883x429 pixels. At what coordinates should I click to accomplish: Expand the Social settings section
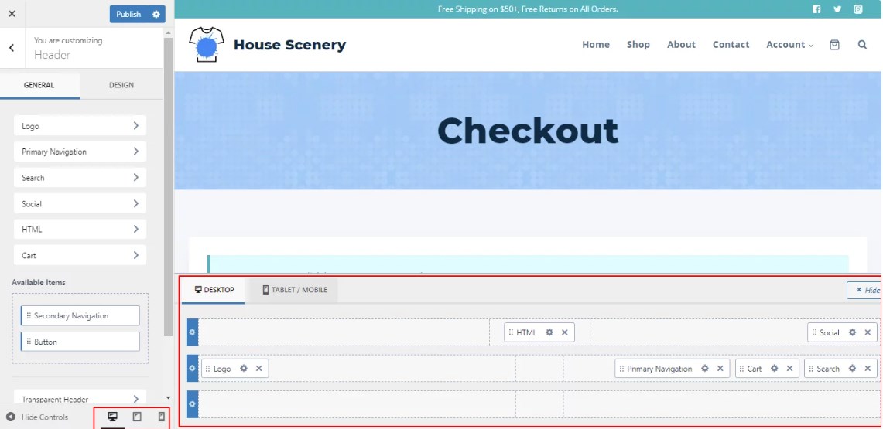click(80, 203)
